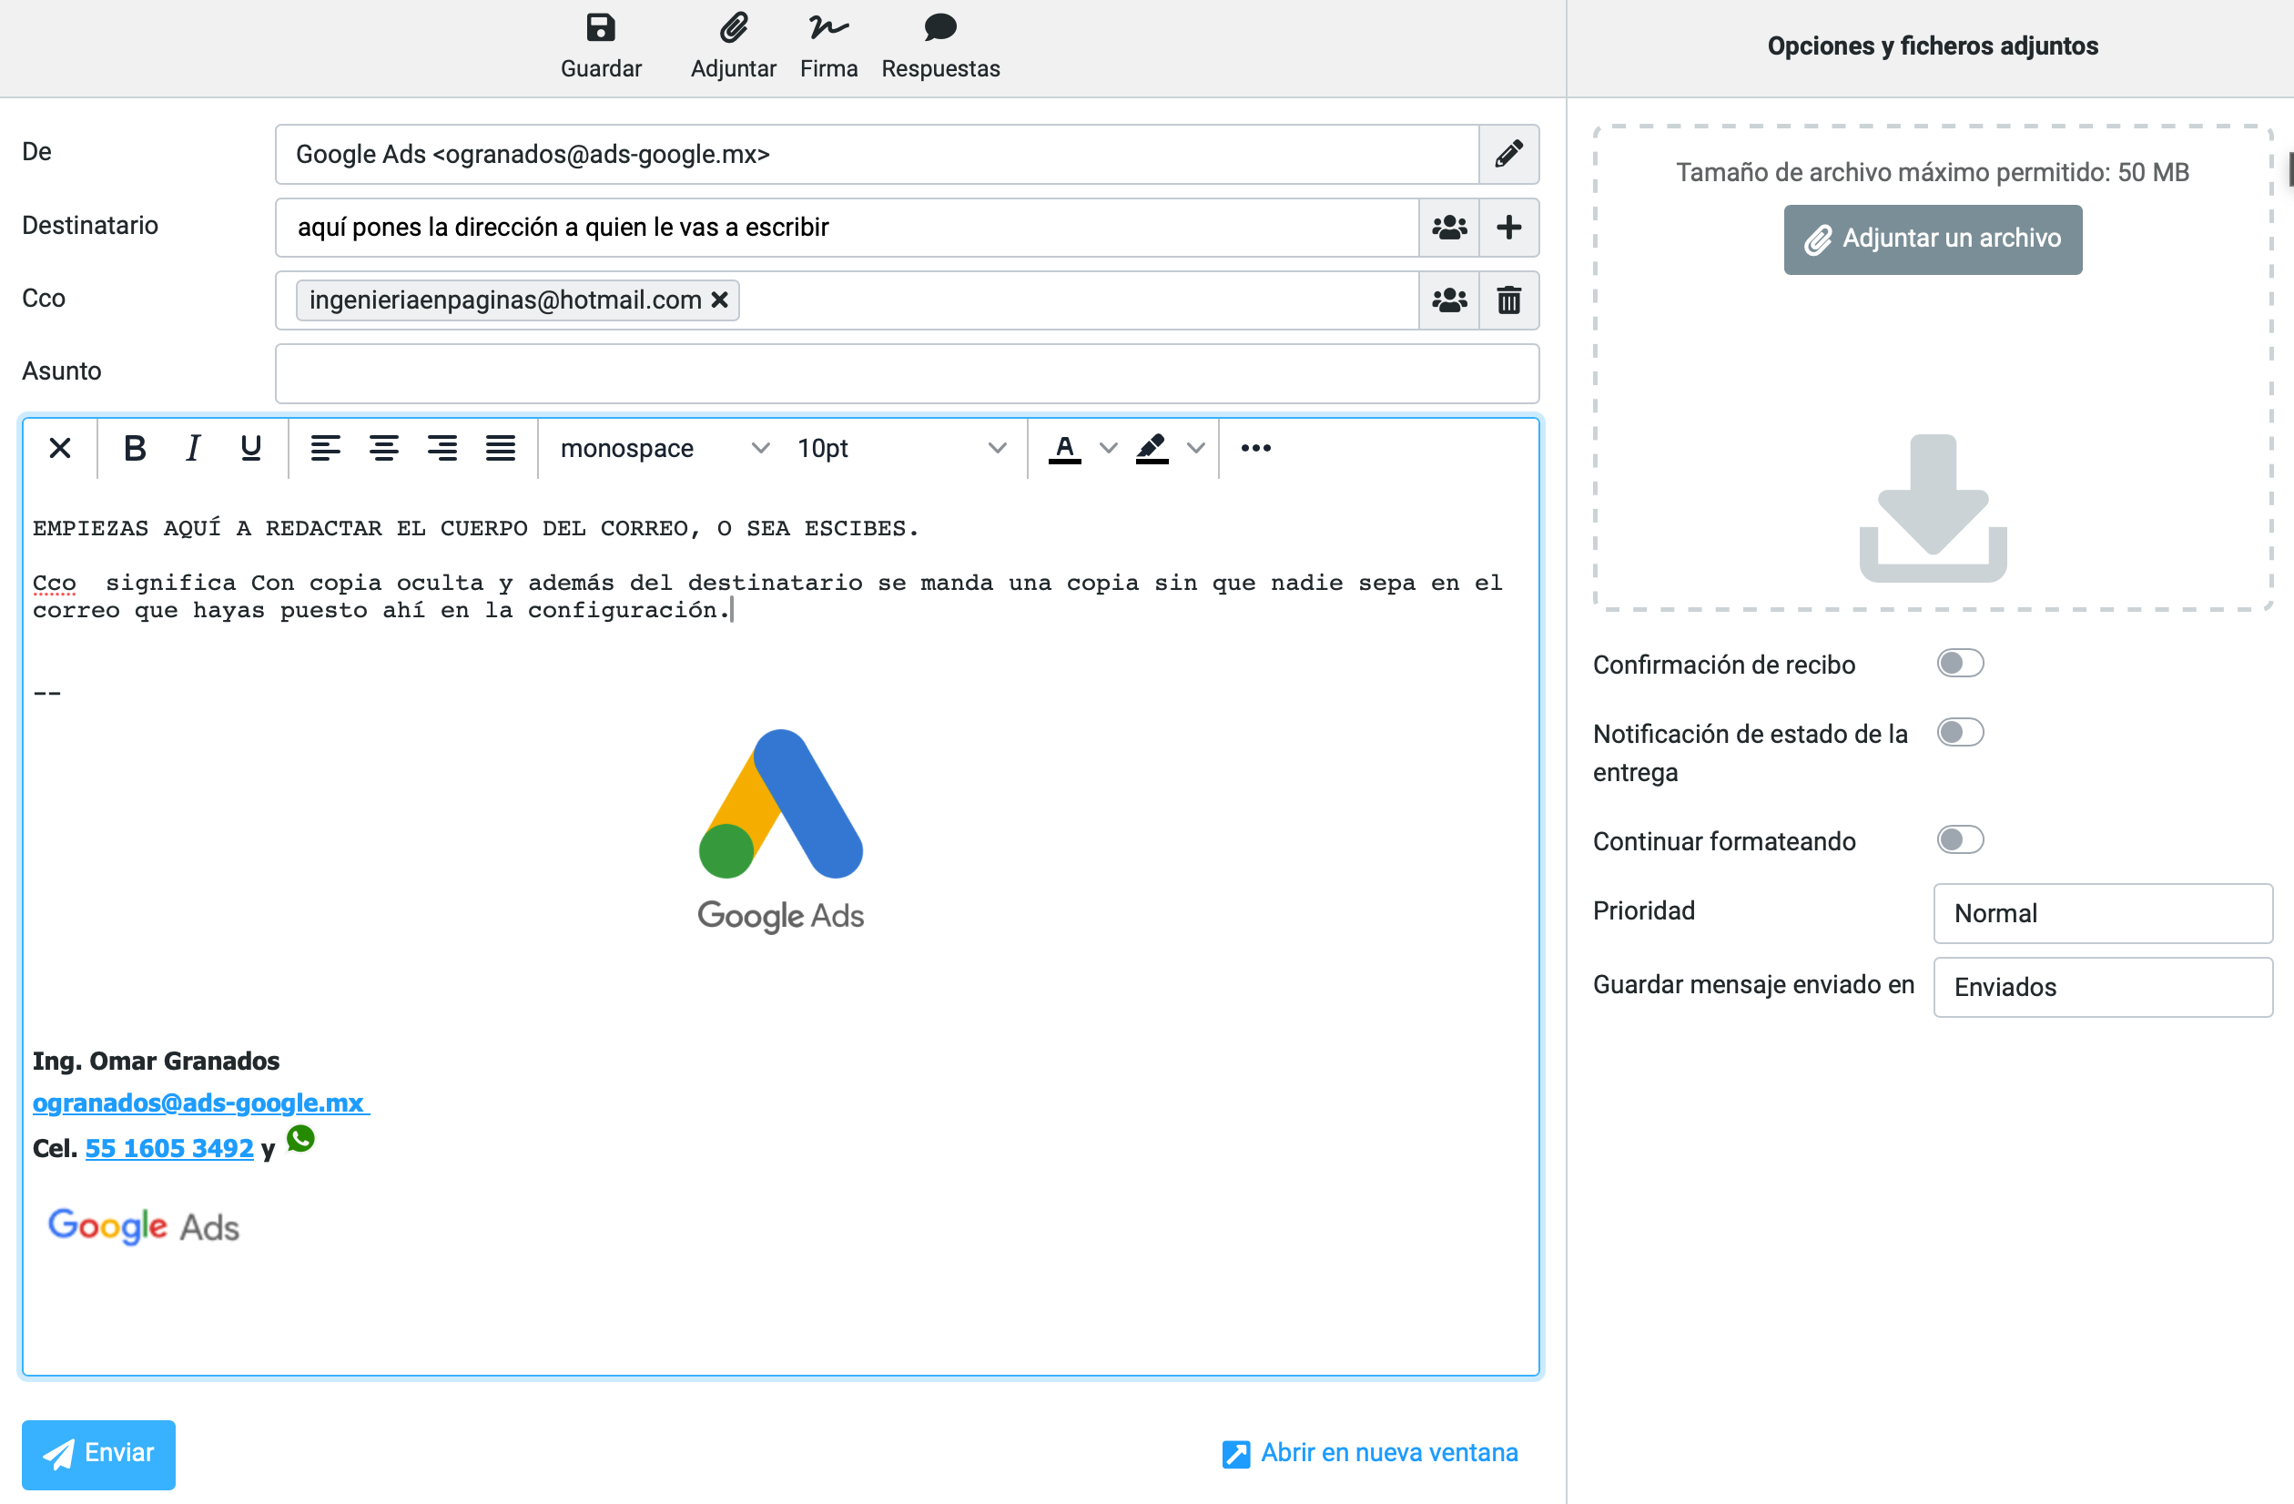Click the small Google Ads signature logo
Screen dimensions: 2294x1504
coord(144,1225)
